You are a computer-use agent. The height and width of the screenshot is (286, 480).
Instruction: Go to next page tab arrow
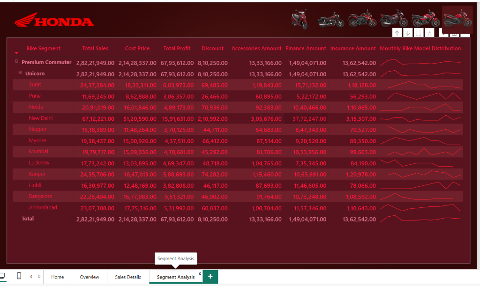(39, 277)
